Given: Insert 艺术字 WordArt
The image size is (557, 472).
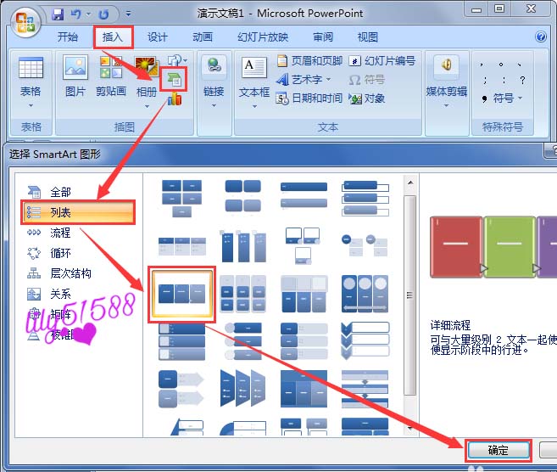Looking at the screenshot, I should pyautogui.click(x=304, y=79).
